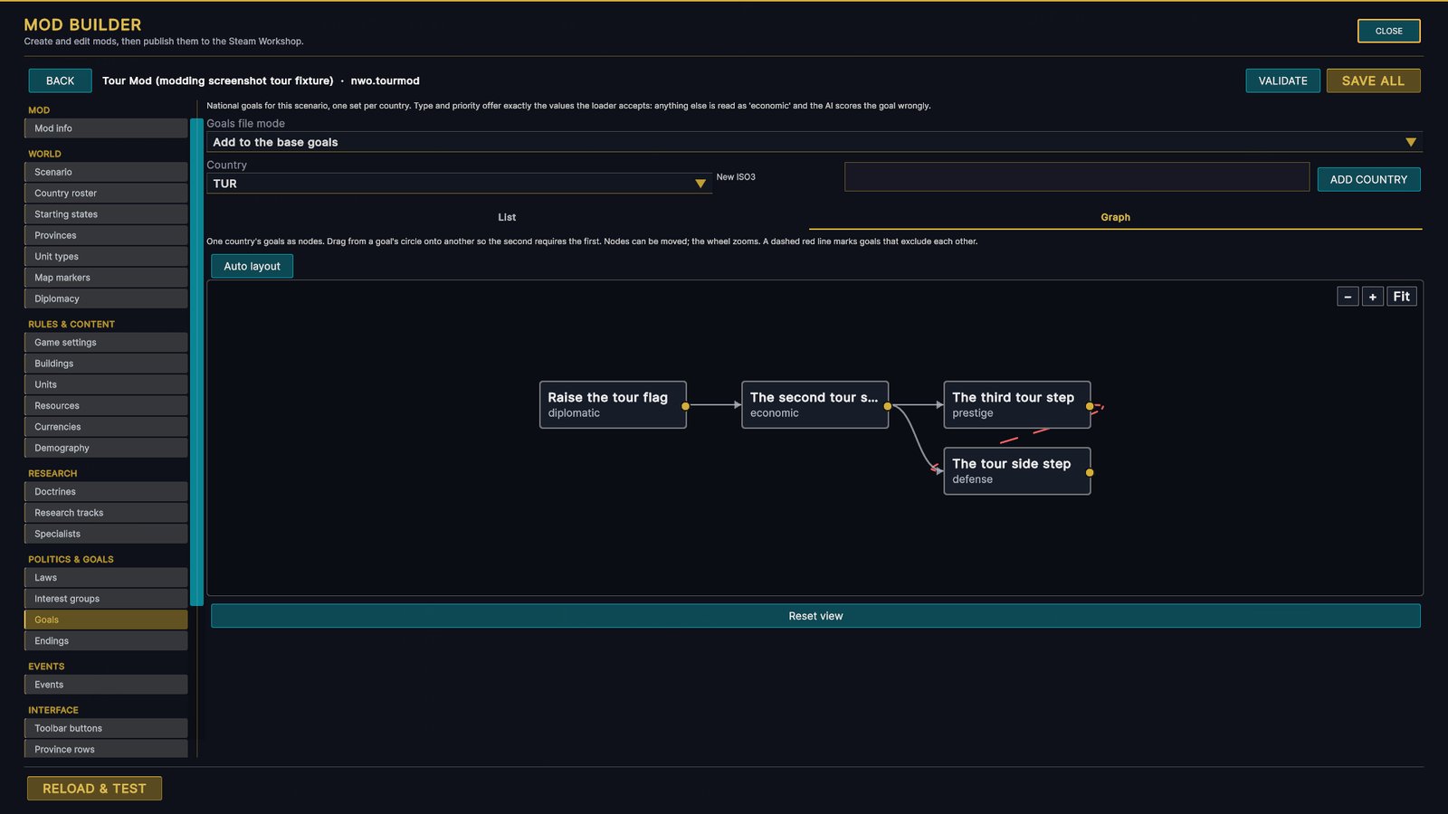Open the Country TUR dropdown

[x=459, y=184]
